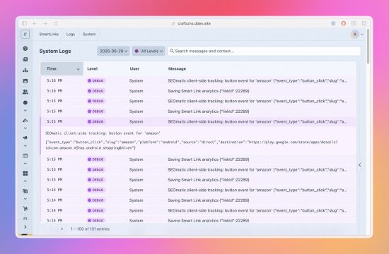Go to next page of log entries
This screenshot has width=389, height=254.
coord(62,229)
